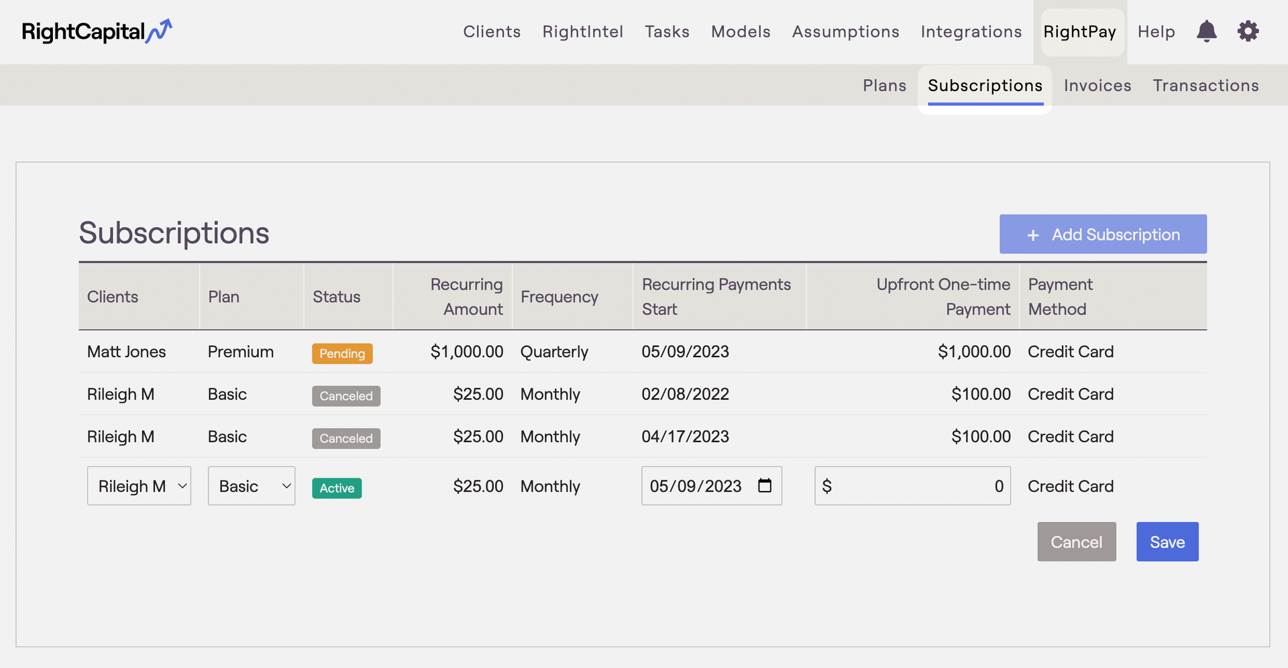Image resolution: width=1288 pixels, height=668 pixels.
Task: Select Matt Jones client cell
Action: [x=126, y=352]
